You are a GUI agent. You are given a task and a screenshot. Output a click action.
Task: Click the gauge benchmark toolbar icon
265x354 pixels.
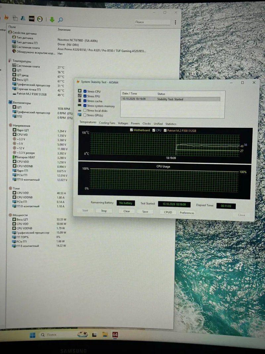pyautogui.click(x=40, y=19)
